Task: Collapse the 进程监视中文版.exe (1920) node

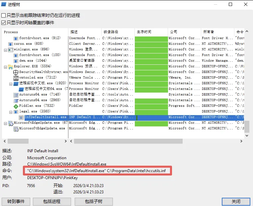Action: point(11,84)
